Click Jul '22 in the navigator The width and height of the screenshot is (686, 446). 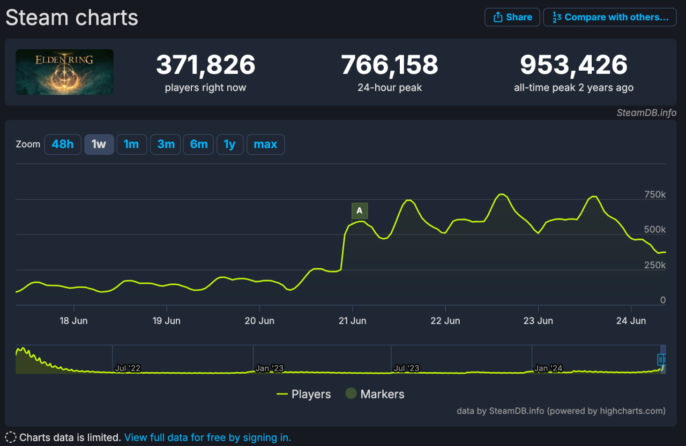(128, 368)
